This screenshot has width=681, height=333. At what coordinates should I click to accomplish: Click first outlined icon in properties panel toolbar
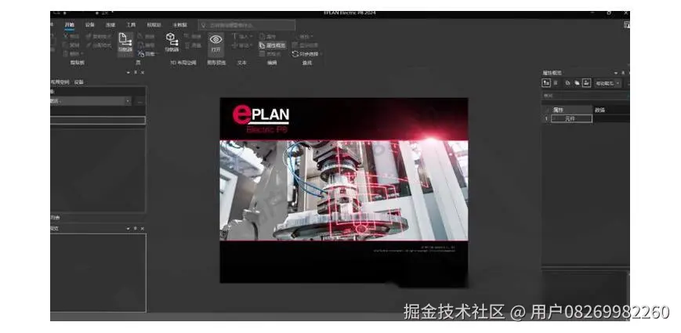(546, 82)
